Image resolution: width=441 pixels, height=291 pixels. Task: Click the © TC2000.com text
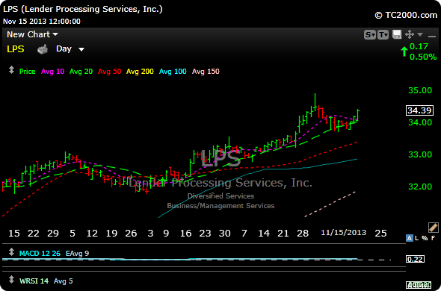(x=406, y=15)
